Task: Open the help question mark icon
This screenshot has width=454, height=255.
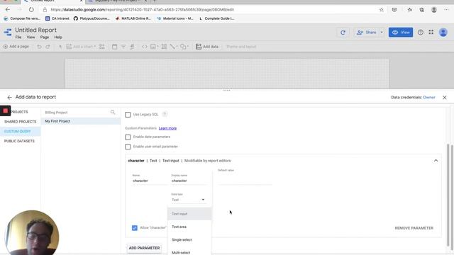Action: pyautogui.click(x=421, y=33)
